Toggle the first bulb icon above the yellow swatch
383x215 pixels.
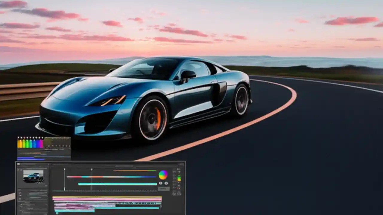click(18, 137)
